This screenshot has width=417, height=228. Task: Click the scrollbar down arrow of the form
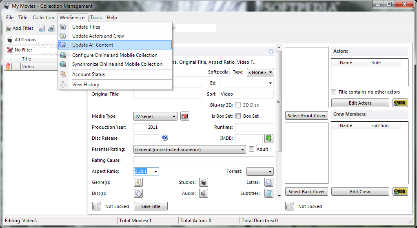point(279,196)
